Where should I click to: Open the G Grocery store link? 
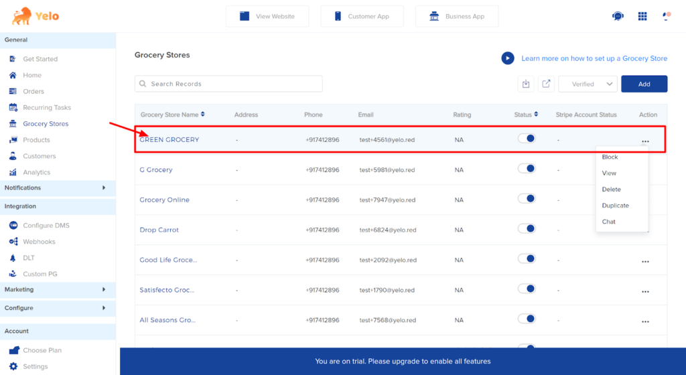point(156,170)
